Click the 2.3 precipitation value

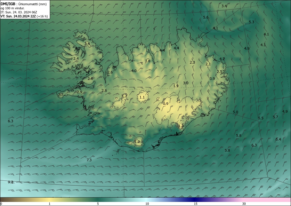[x=192, y=62]
